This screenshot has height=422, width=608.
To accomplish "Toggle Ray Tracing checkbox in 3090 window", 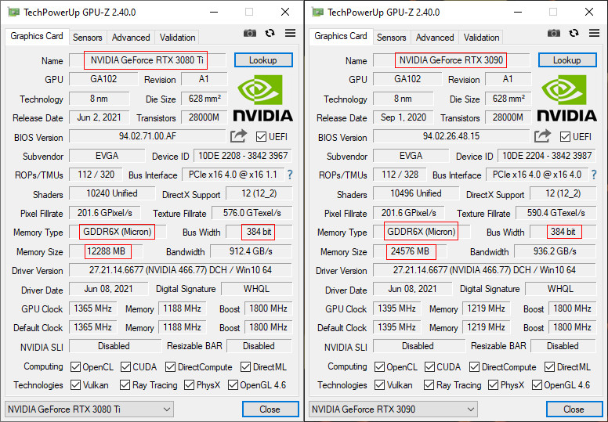I will [429, 384].
